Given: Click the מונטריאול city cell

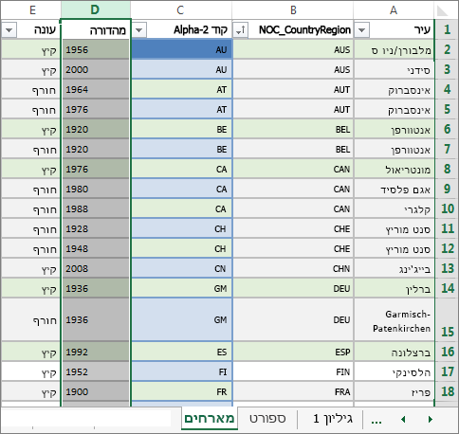Looking at the screenshot, I should [x=394, y=169].
